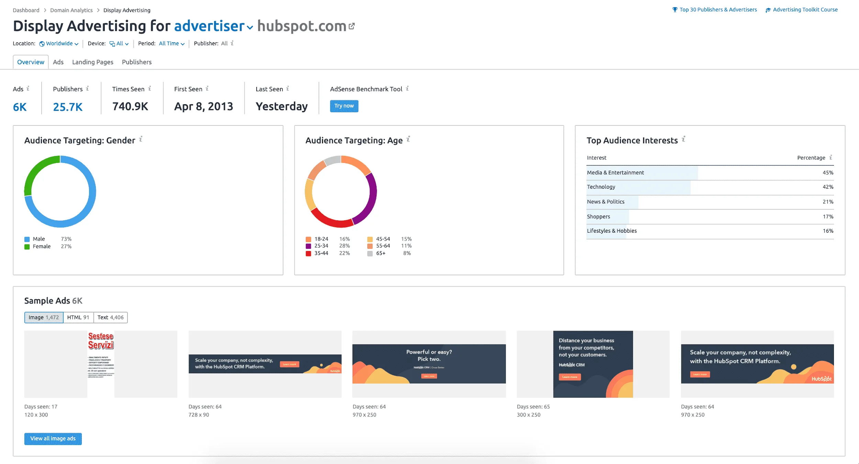Open the Sestese Servizi 120 x 300 ad
The height and width of the screenshot is (464, 859).
coord(101,364)
